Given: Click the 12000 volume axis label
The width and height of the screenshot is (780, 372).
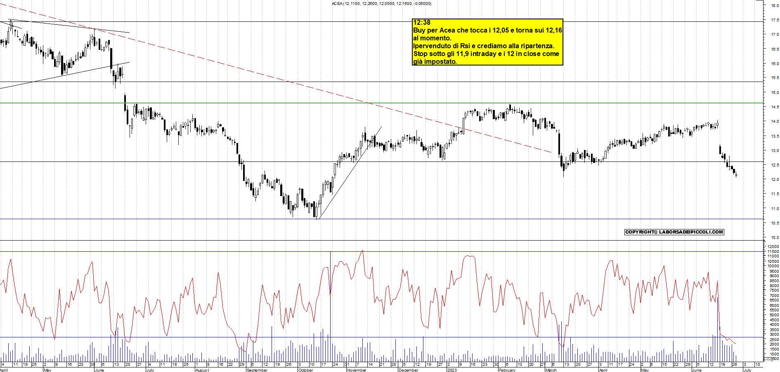Looking at the screenshot, I should click(773, 246).
